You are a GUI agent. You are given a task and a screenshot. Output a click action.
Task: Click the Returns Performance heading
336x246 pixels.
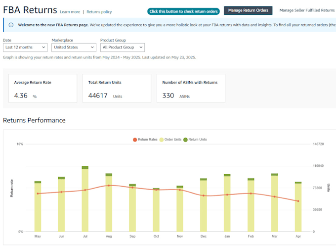[x=34, y=120]
